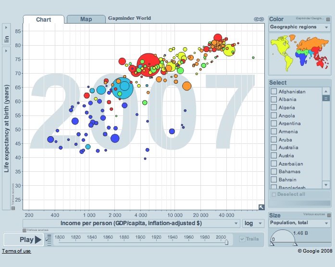The height and width of the screenshot is (267, 335).
Task: Check the Algeria checkbox
Action: [273, 107]
